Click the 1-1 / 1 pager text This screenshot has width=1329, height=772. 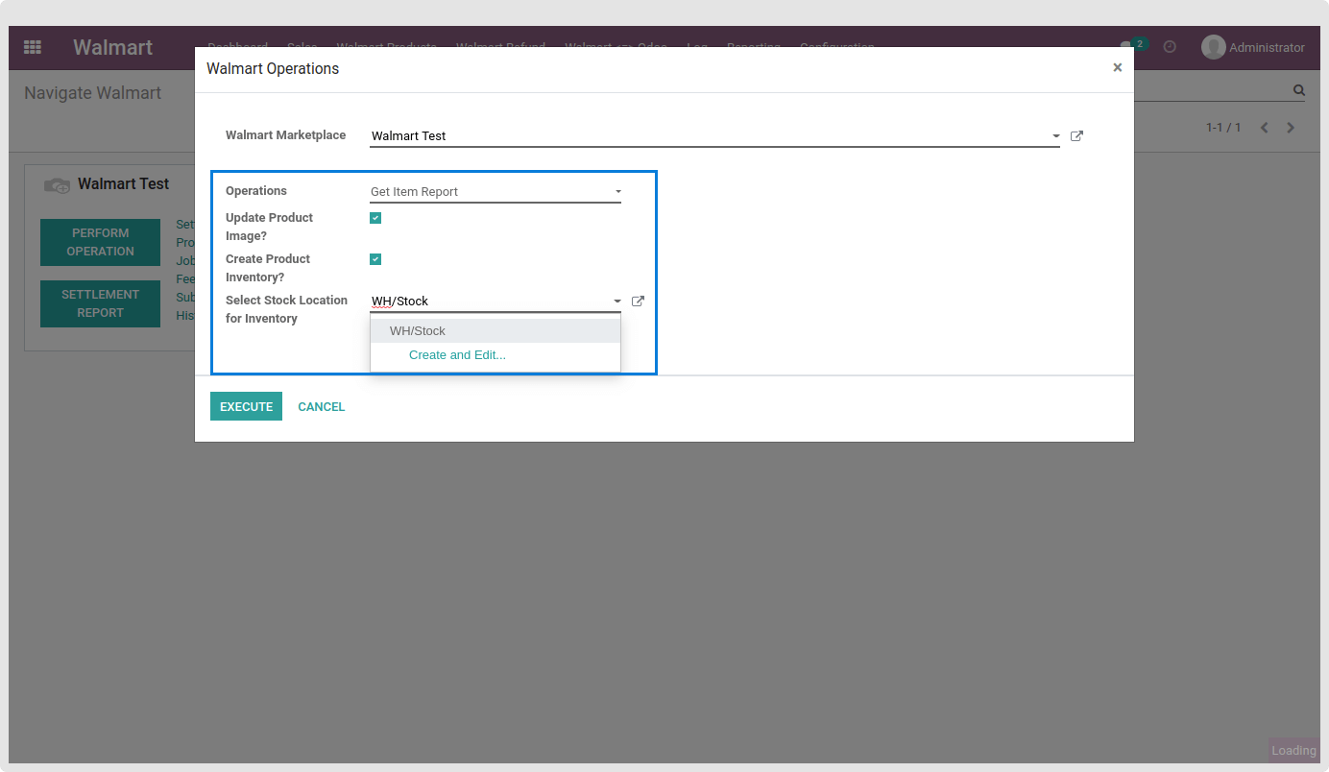coord(1223,128)
